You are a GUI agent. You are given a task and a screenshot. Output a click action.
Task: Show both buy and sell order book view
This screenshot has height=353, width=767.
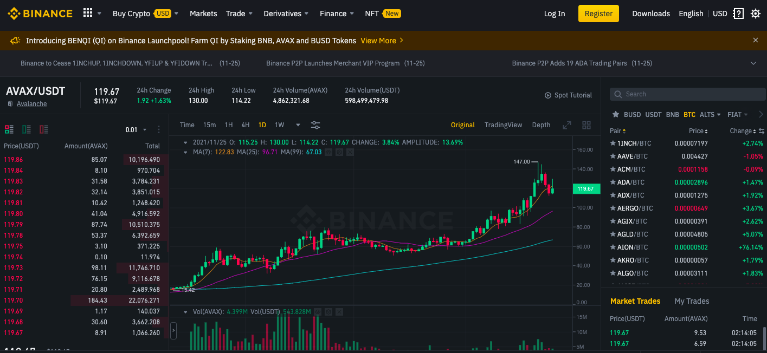point(9,129)
